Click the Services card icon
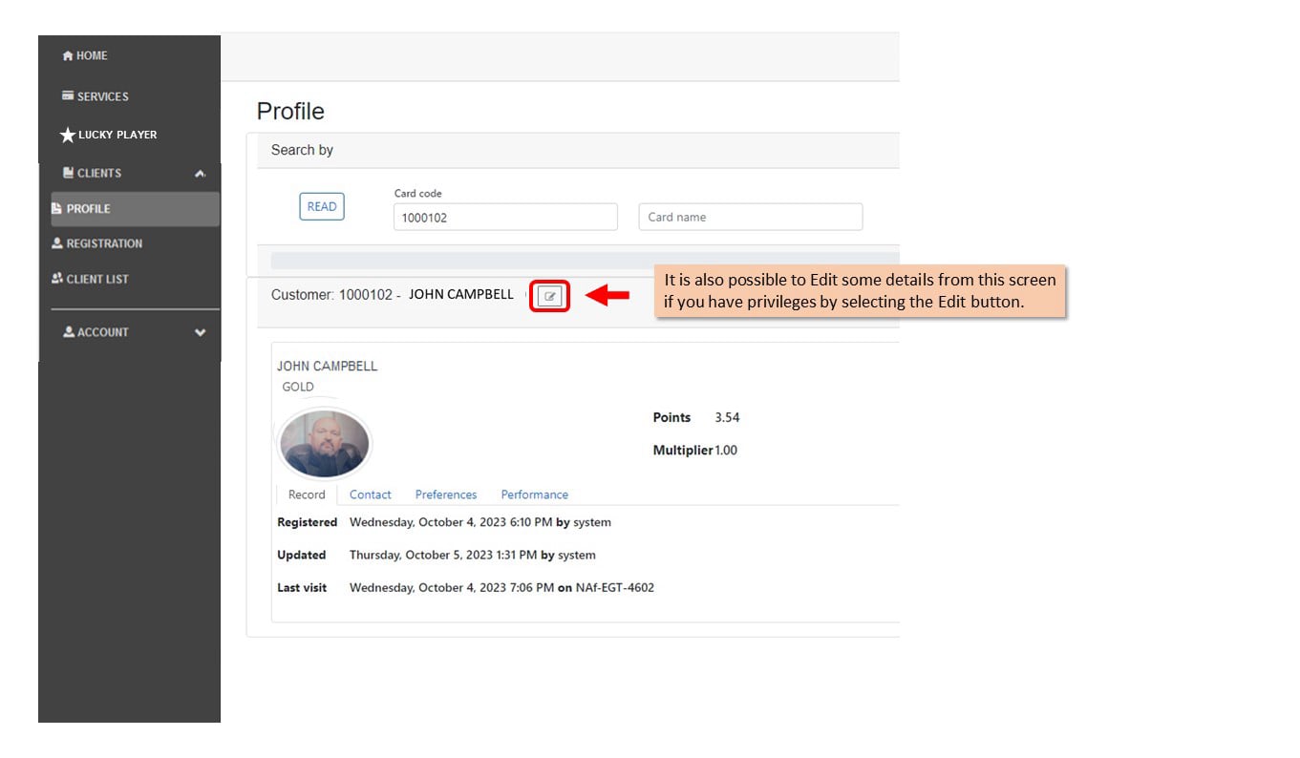Viewport: 1300px width, 758px height. 68,95
